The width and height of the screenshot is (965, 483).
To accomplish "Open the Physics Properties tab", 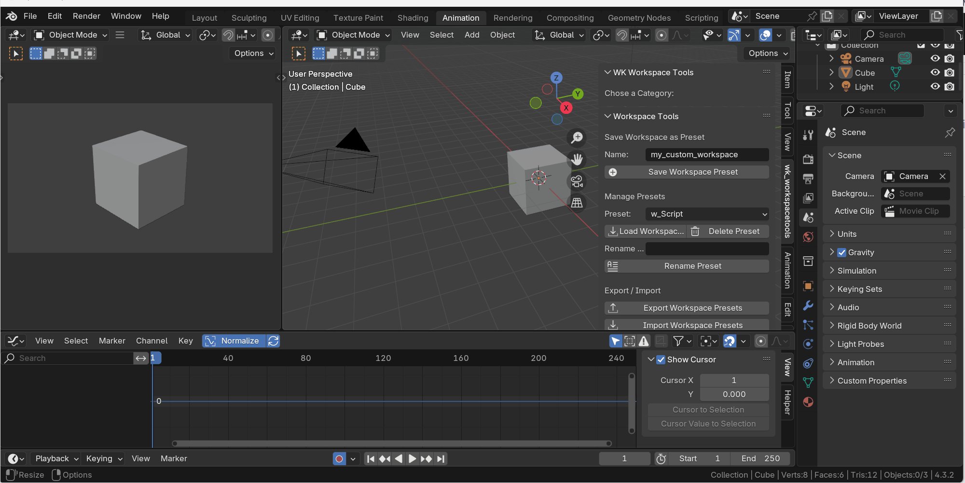I will pyautogui.click(x=808, y=344).
